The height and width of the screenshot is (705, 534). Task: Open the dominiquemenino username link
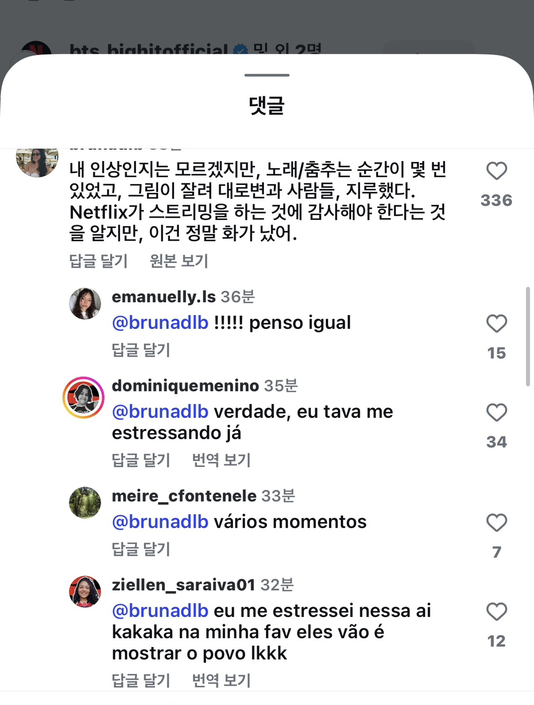tap(185, 386)
